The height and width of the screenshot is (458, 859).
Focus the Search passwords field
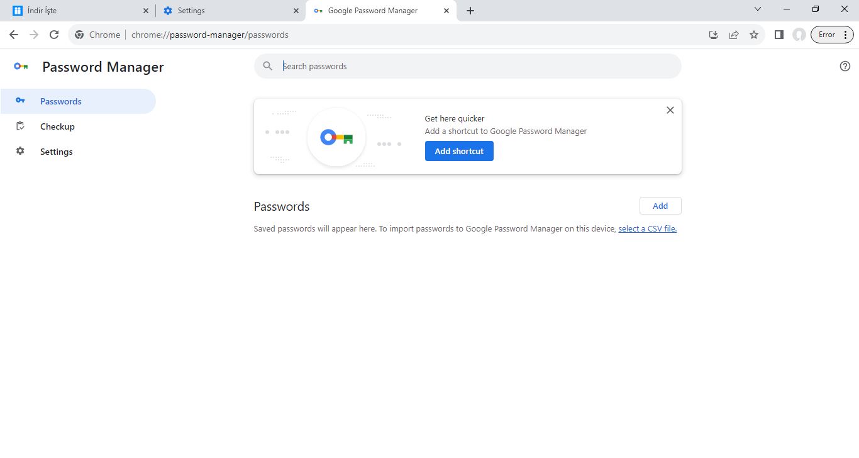[x=467, y=66]
